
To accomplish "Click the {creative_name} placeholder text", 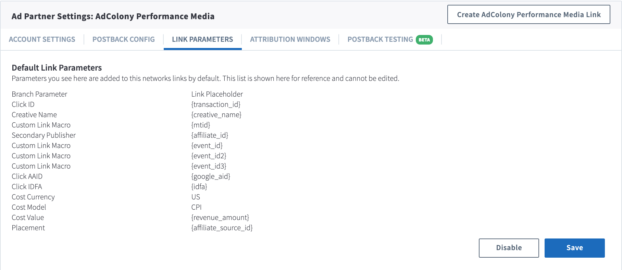I will [x=216, y=115].
